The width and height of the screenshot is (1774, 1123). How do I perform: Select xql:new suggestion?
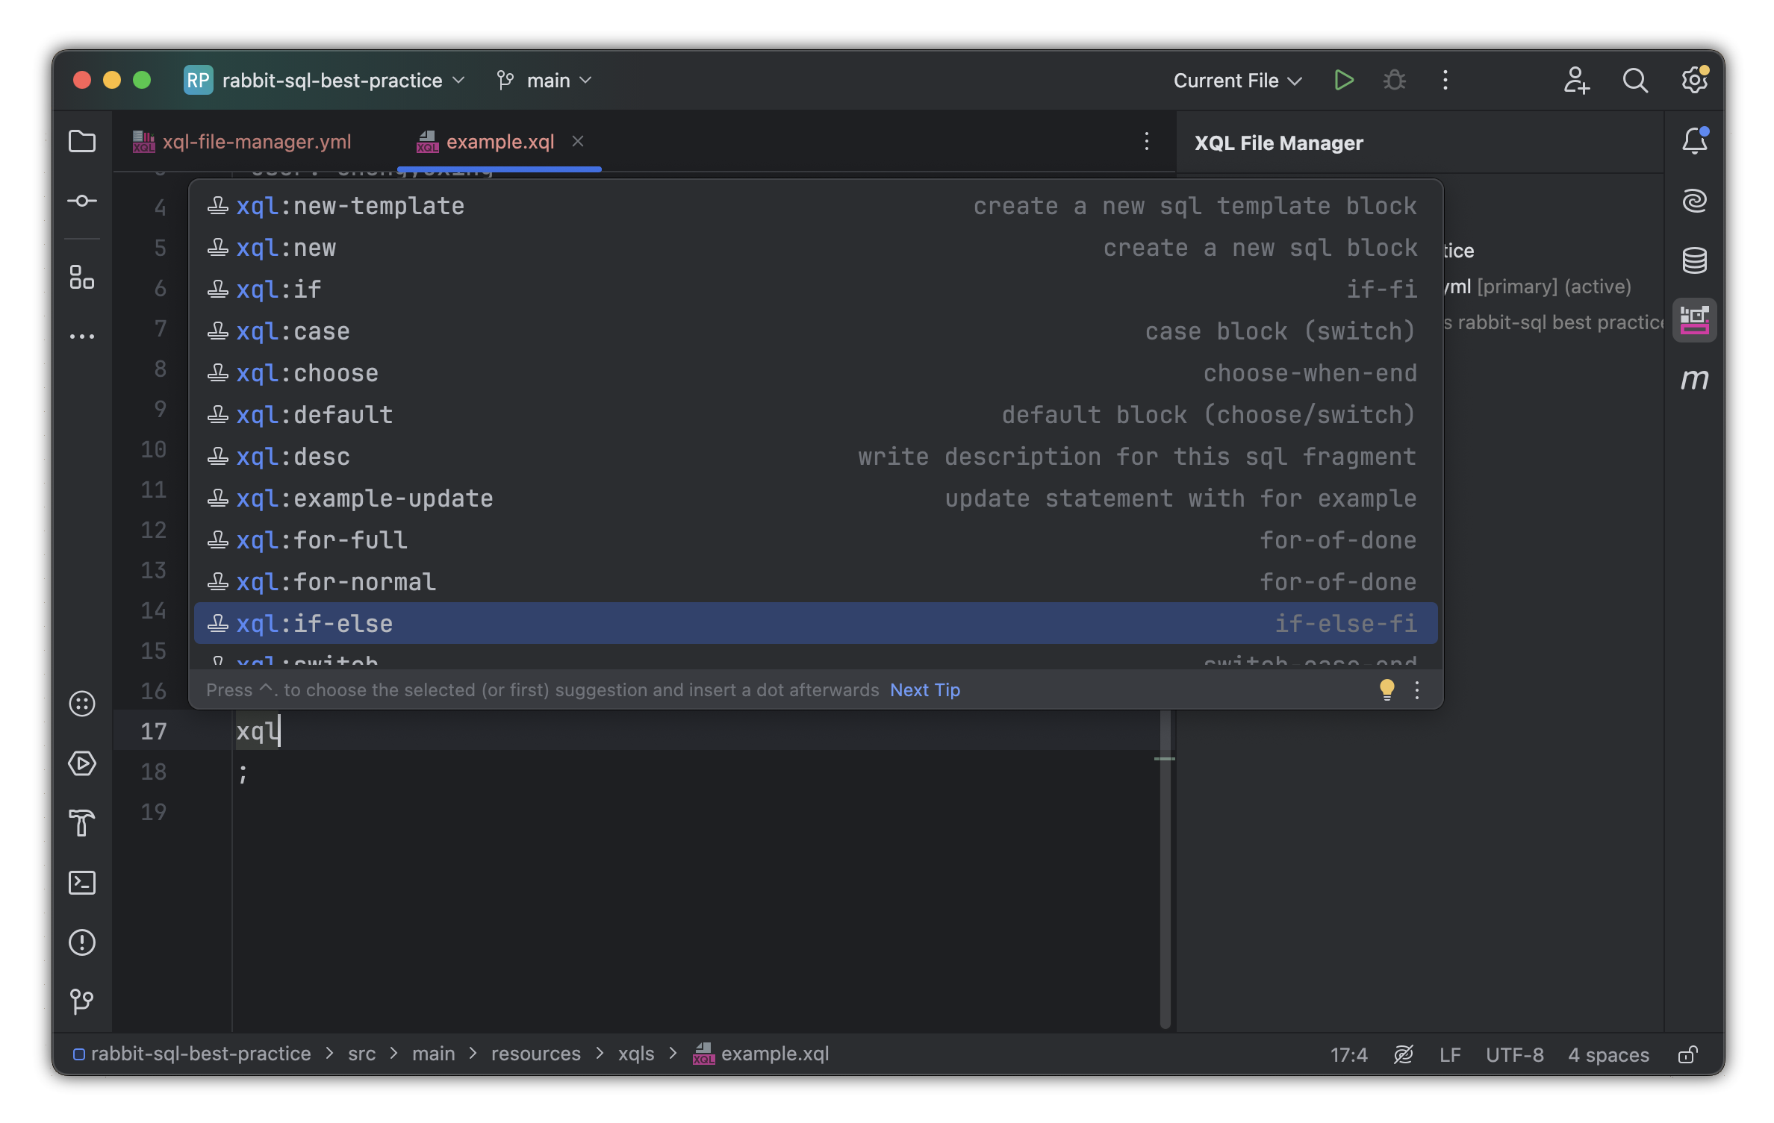815,248
